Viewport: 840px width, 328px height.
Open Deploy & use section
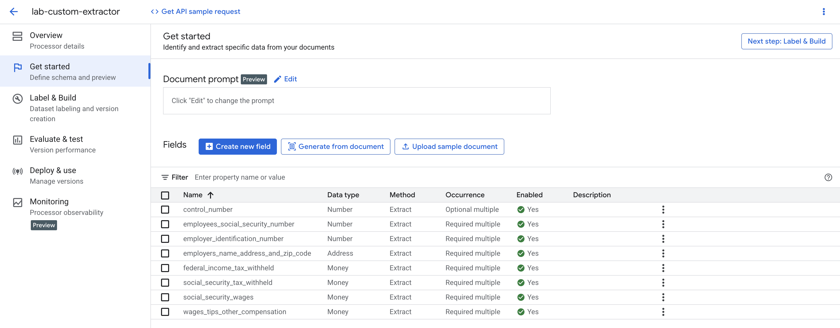point(75,175)
